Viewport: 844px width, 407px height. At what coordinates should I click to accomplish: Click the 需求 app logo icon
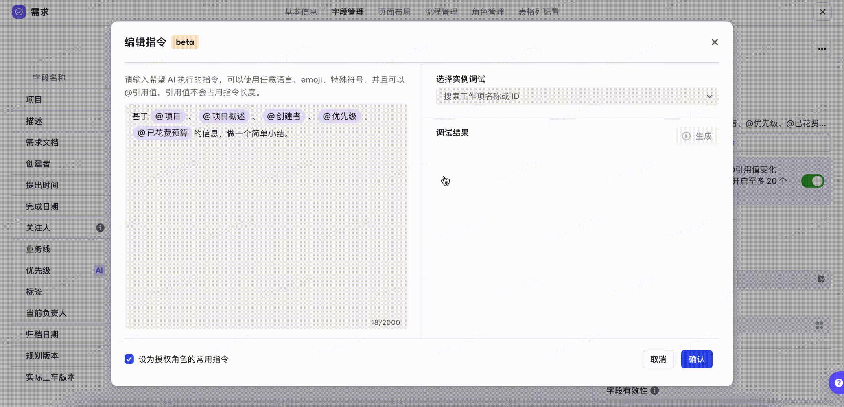pos(19,12)
